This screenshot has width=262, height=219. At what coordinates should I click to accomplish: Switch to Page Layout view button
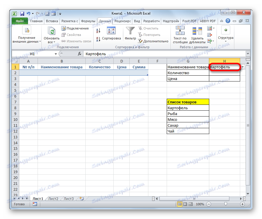pos(185,204)
